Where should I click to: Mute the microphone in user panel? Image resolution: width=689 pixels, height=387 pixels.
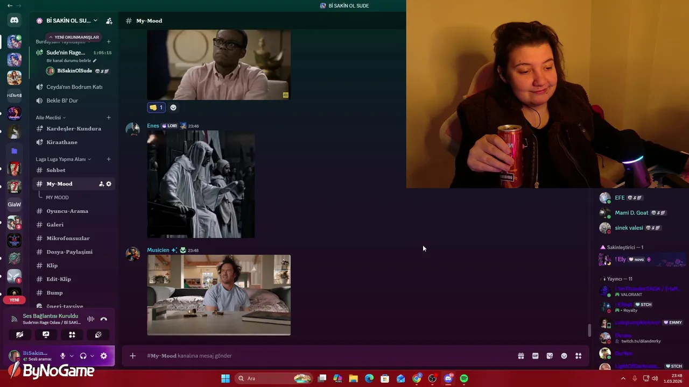[x=62, y=356]
